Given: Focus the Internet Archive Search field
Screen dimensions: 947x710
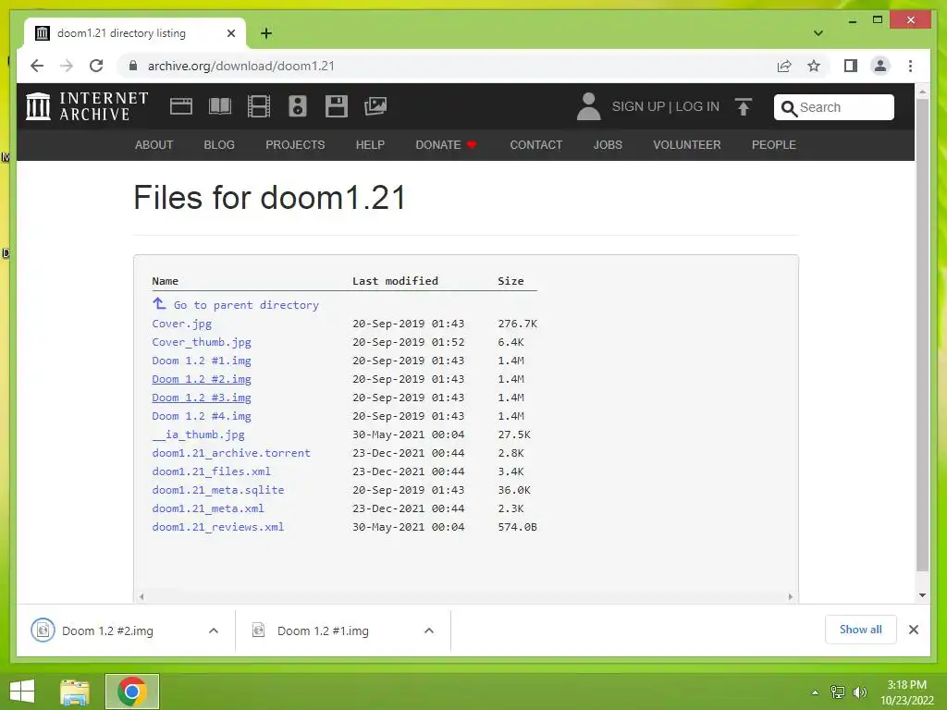Looking at the screenshot, I should pyautogui.click(x=833, y=107).
